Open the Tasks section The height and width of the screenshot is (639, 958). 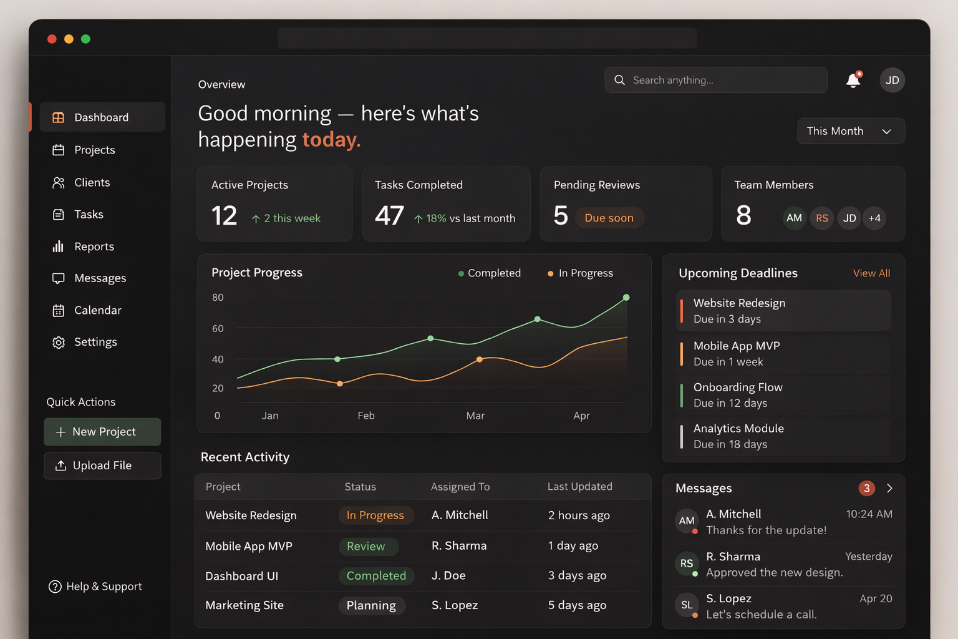click(x=89, y=214)
